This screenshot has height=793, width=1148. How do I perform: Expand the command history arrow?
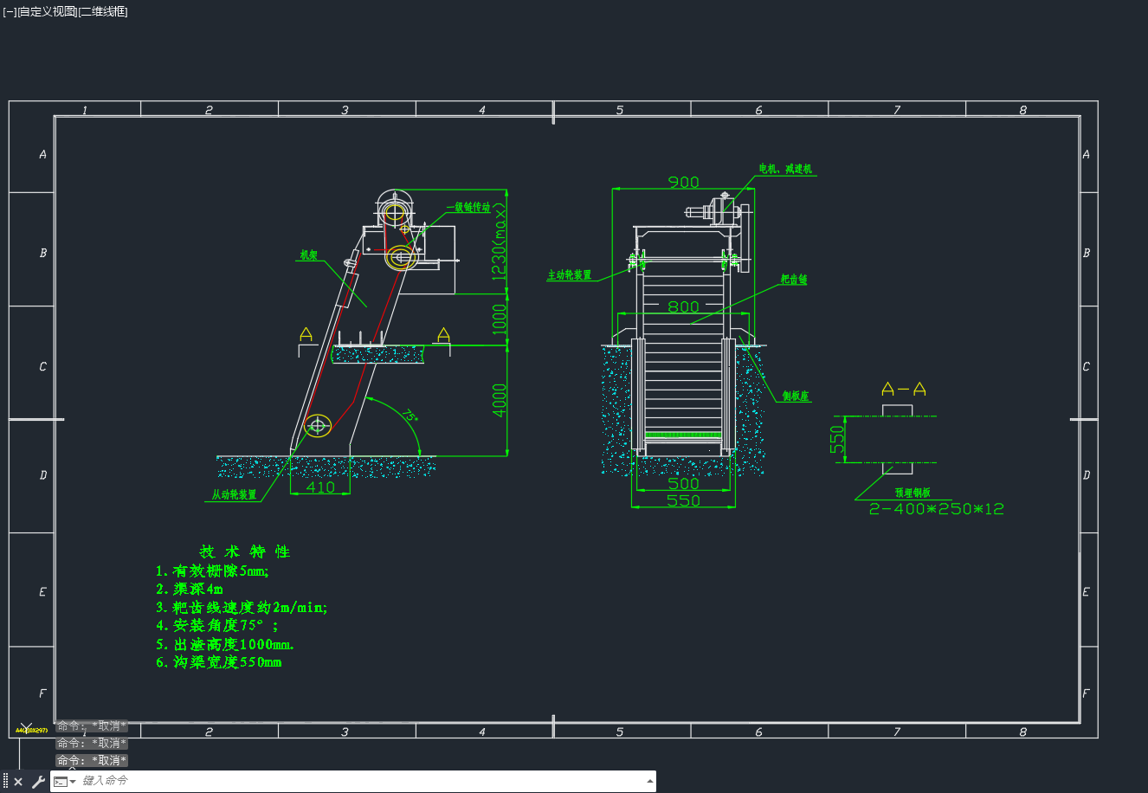[650, 781]
